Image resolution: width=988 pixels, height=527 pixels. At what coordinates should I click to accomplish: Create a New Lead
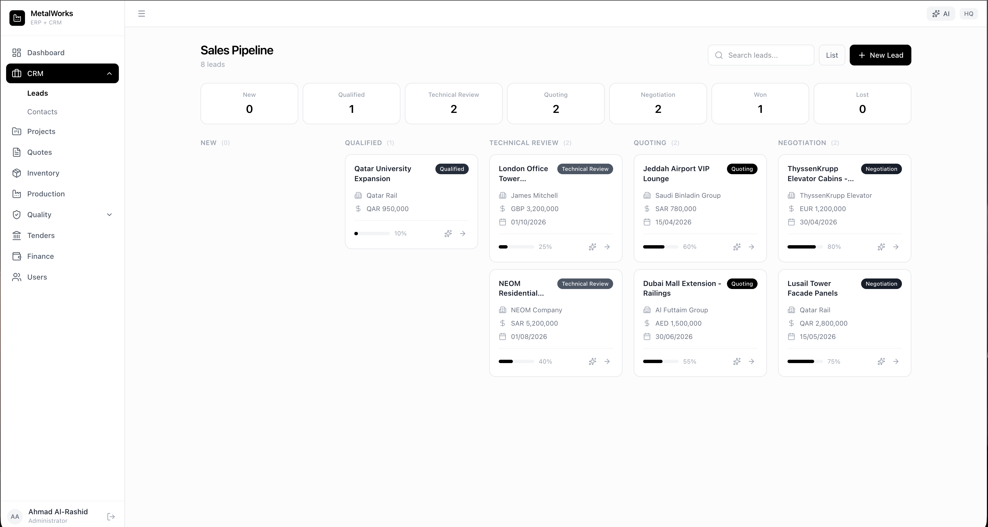880,55
